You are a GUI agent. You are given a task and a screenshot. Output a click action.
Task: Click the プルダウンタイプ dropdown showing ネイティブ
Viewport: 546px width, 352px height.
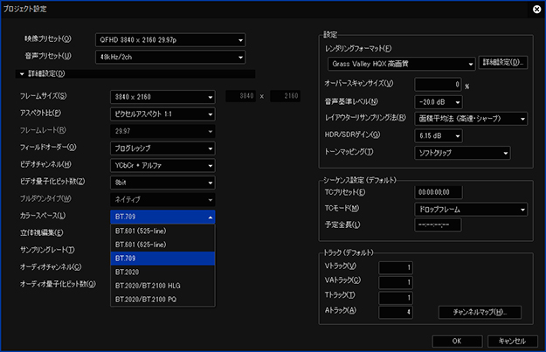coord(162,199)
